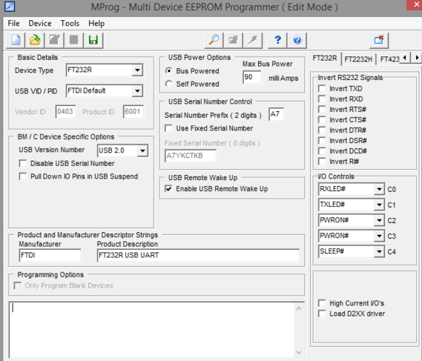
Task: Open the Help menu
Action: pos(96,24)
